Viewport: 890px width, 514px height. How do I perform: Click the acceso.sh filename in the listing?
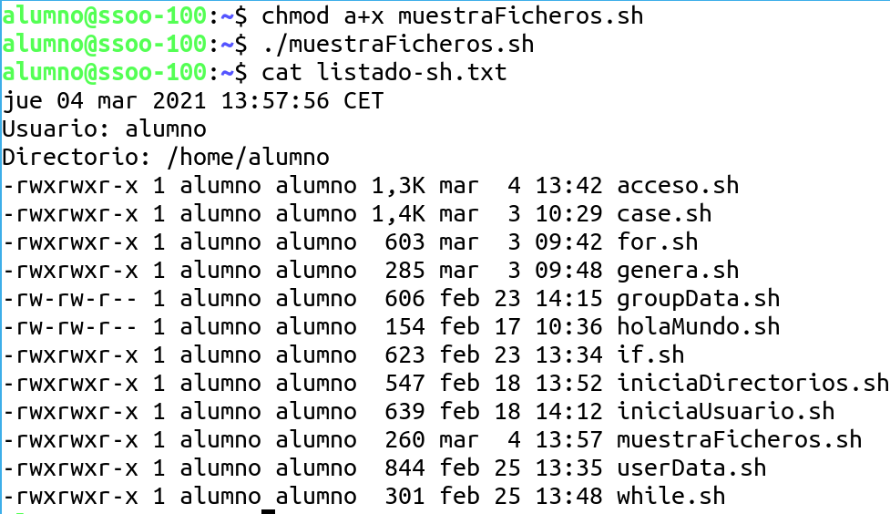(678, 186)
